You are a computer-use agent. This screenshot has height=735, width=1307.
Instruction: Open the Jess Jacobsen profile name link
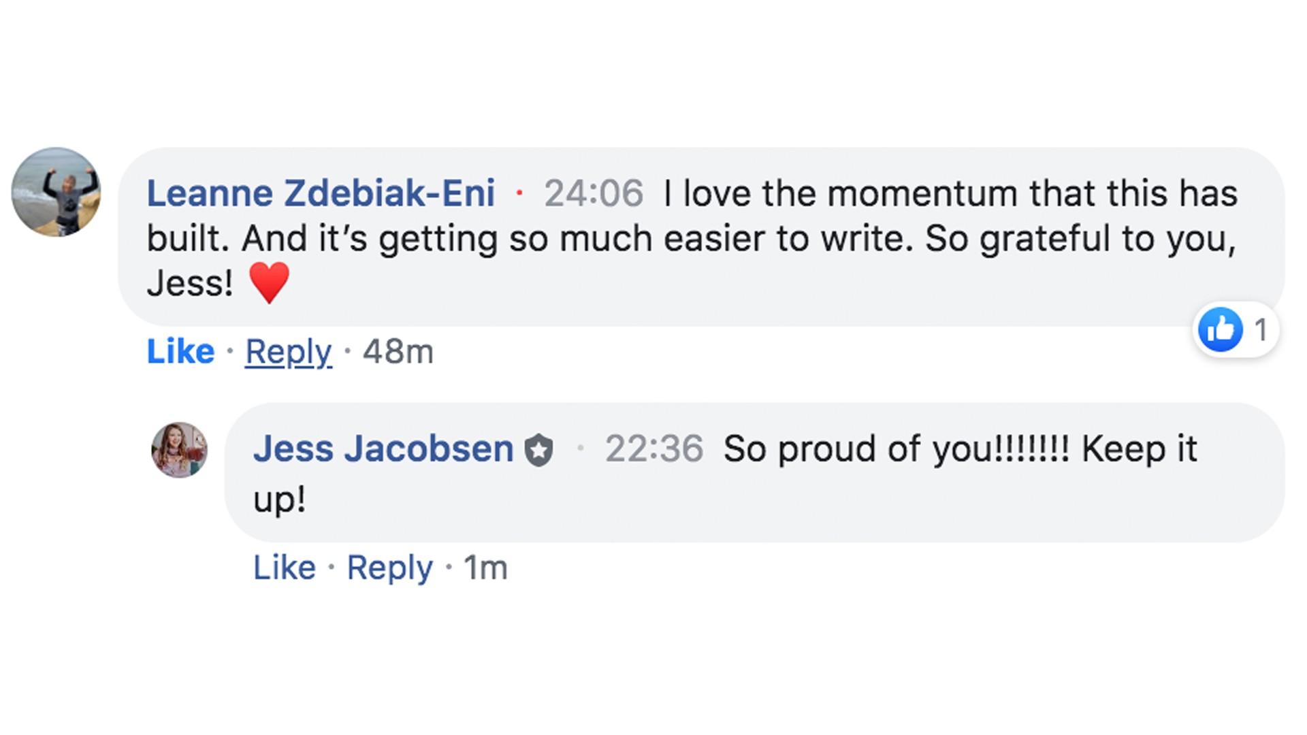(x=383, y=449)
